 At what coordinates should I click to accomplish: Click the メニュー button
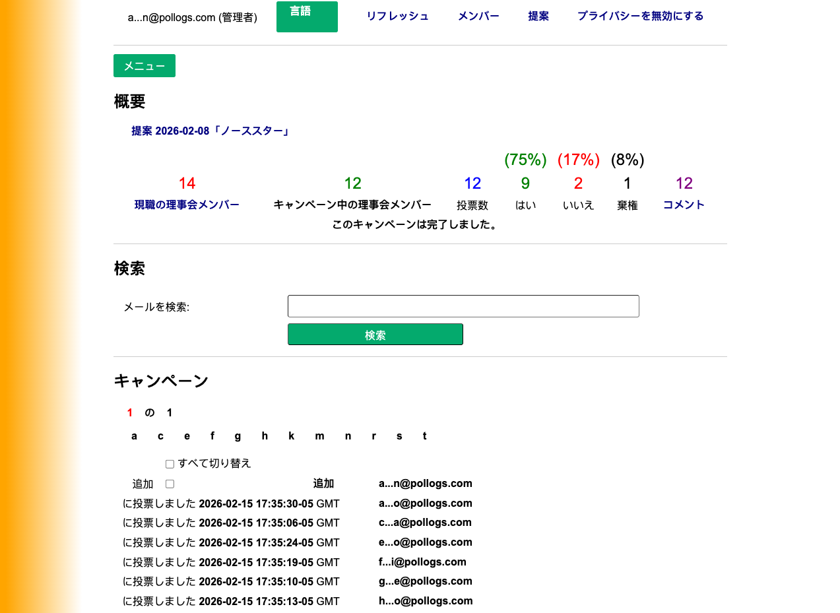pos(144,65)
